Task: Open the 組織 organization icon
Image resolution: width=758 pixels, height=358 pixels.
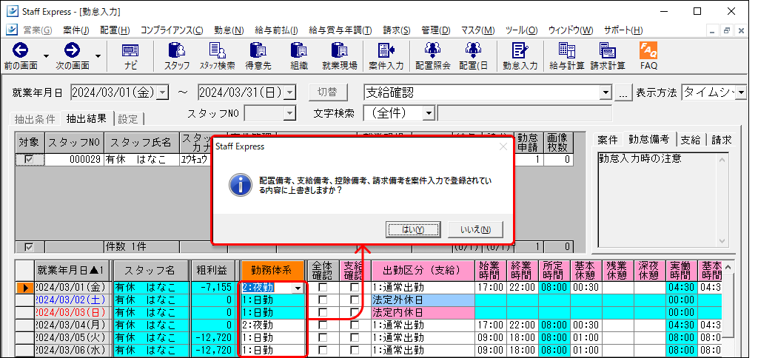Action: (299, 56)
